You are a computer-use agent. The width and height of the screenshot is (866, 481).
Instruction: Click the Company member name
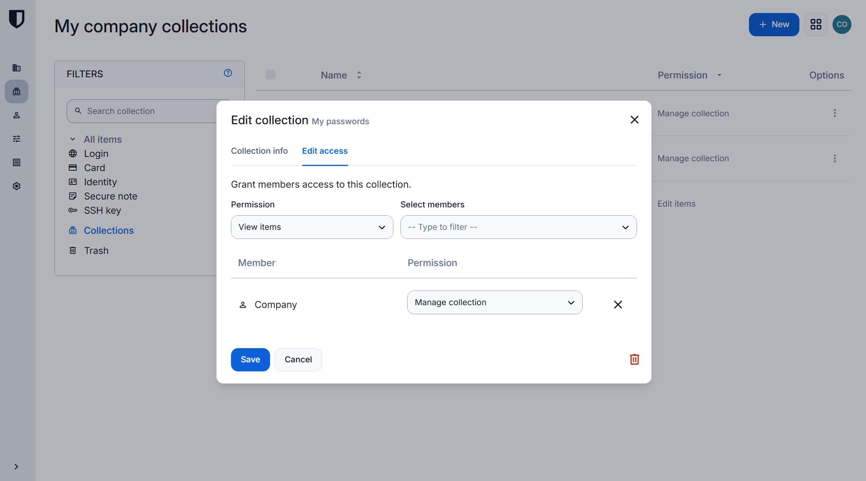[x=276, y=305]
